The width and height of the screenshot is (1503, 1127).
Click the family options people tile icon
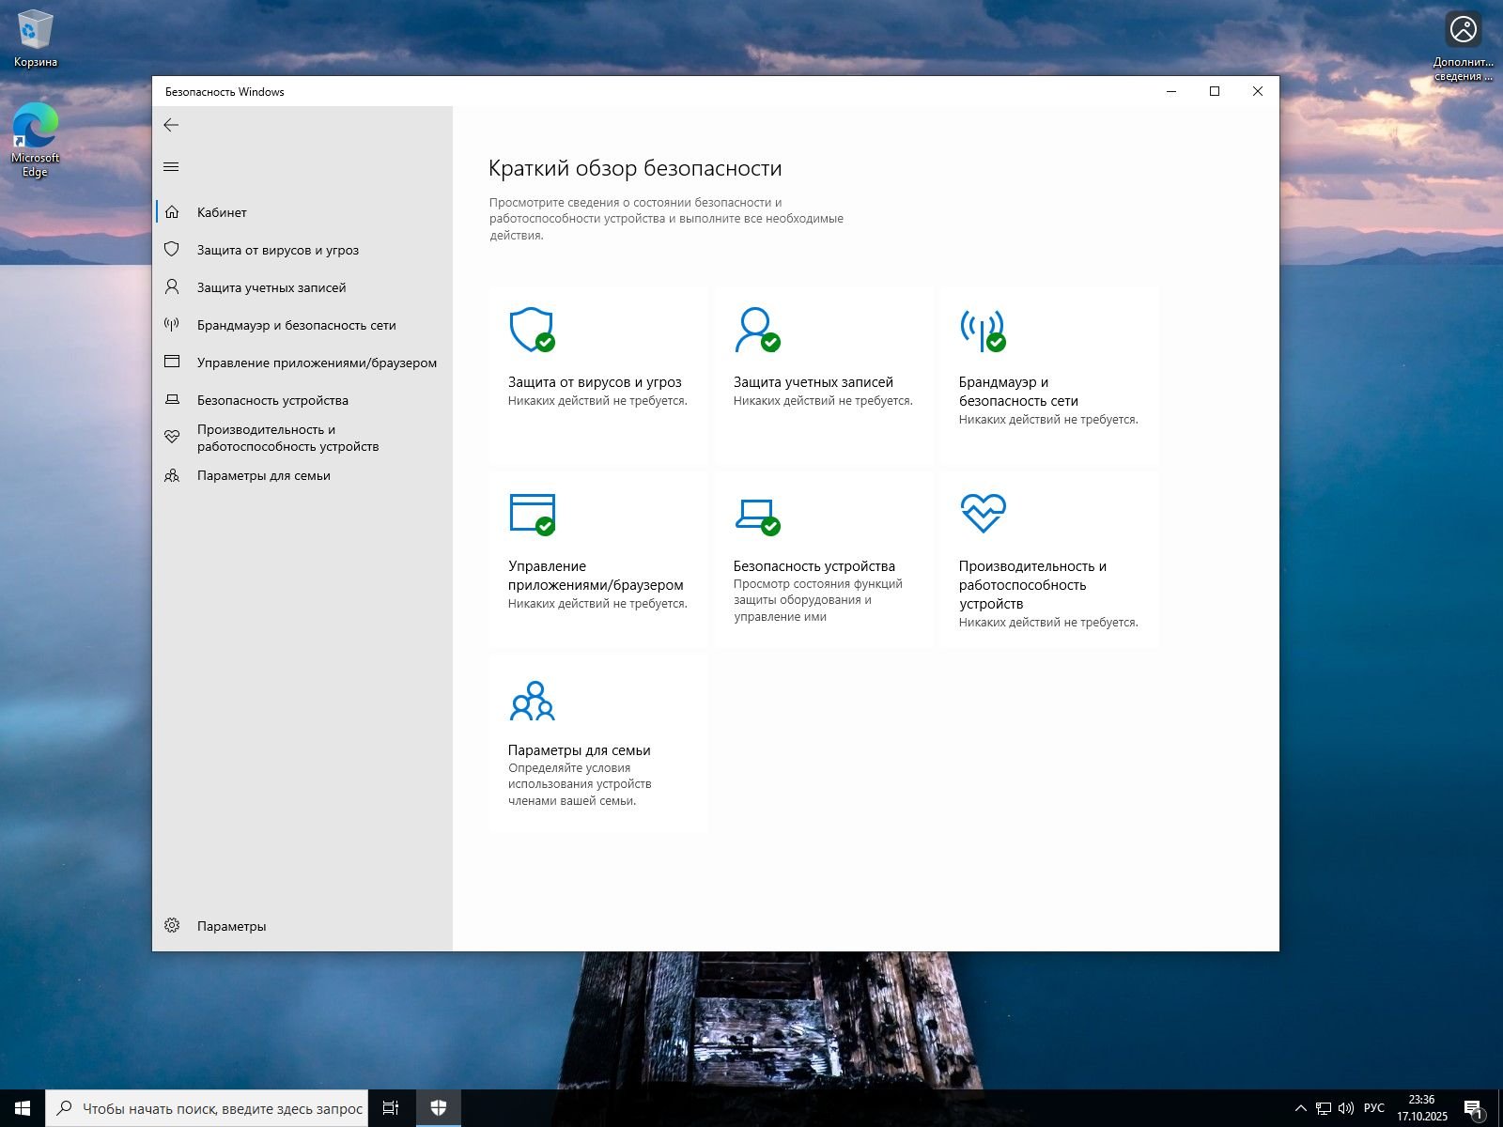click(x=532, y=701)
